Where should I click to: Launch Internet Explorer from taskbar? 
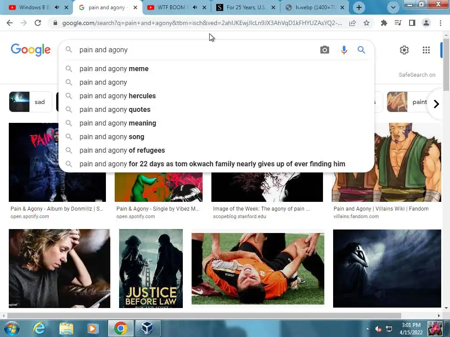pos(39,328)
